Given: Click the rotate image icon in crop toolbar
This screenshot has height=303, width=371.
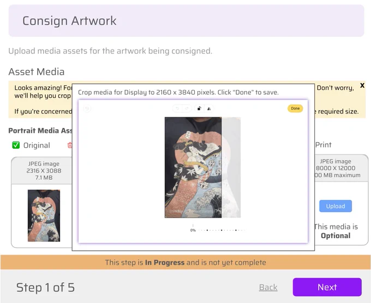Looking at the screenshot, I should pos(199,108).
